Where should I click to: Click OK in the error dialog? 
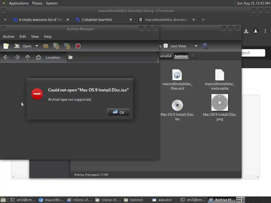tap(118, 112)
